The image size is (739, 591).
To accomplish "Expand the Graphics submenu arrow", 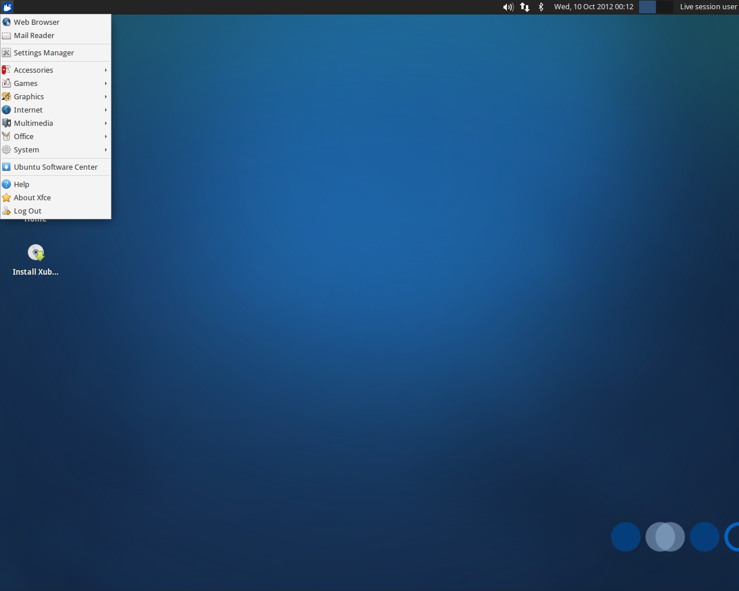I will tap(106, 96).
